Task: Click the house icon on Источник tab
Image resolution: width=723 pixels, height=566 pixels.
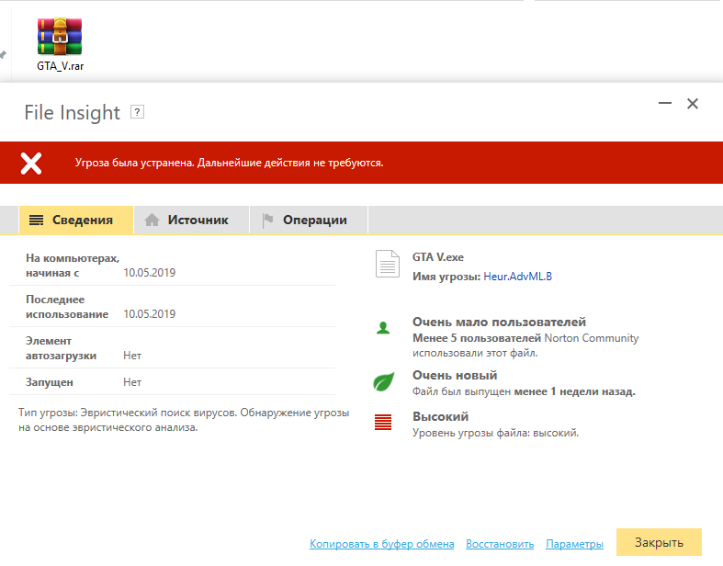Action: coord(152,220)
